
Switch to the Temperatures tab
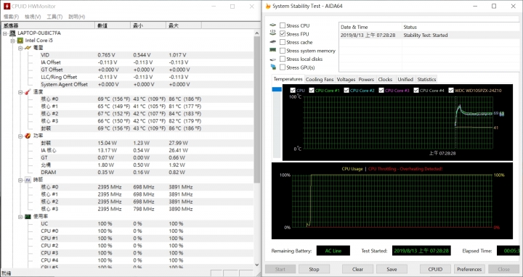(x=288, y=79)
